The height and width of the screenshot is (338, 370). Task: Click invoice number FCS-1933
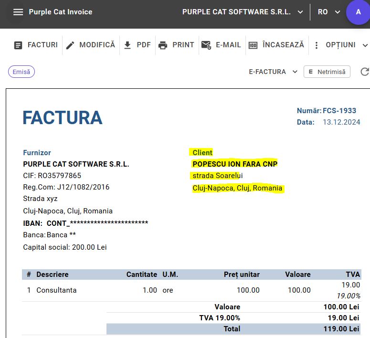(x=339, y=110)
